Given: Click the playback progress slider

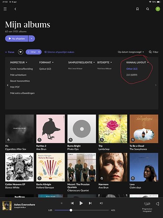Looking at the screenshot, I should pyautogui.click(x=81, y=210).
